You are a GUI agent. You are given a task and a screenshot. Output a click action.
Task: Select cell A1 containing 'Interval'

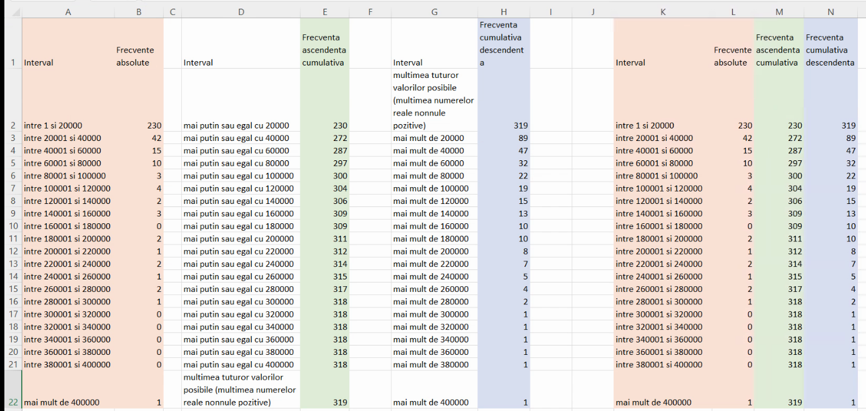(68, 62)
